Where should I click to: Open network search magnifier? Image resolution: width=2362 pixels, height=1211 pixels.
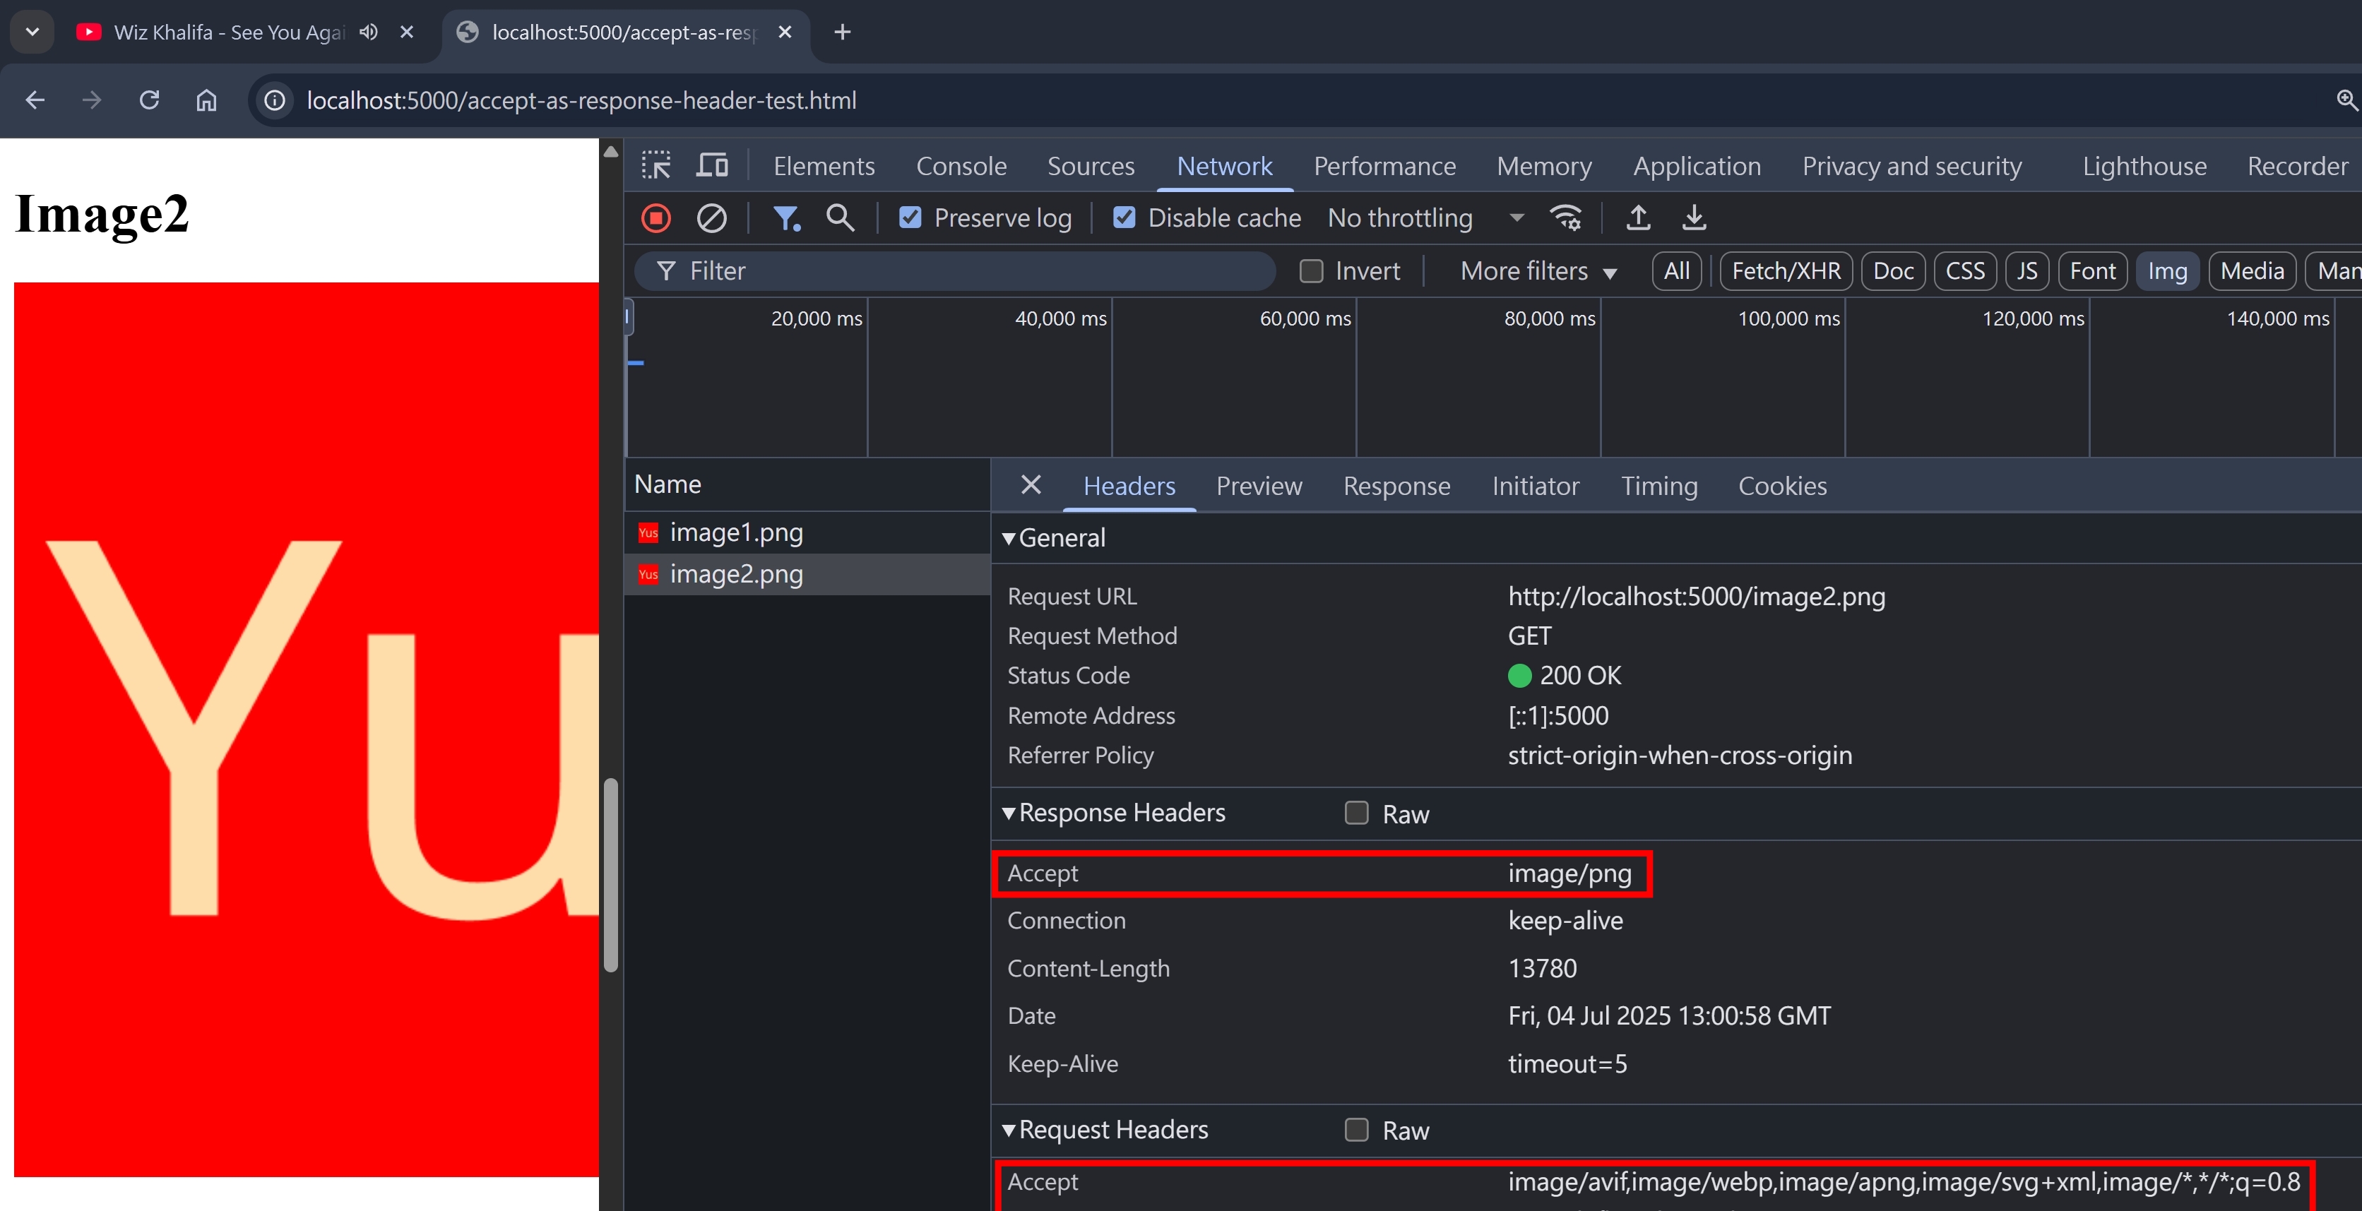840,218
